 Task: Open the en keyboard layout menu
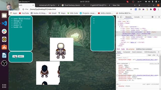pyautogui.click(x=139, y=2)
